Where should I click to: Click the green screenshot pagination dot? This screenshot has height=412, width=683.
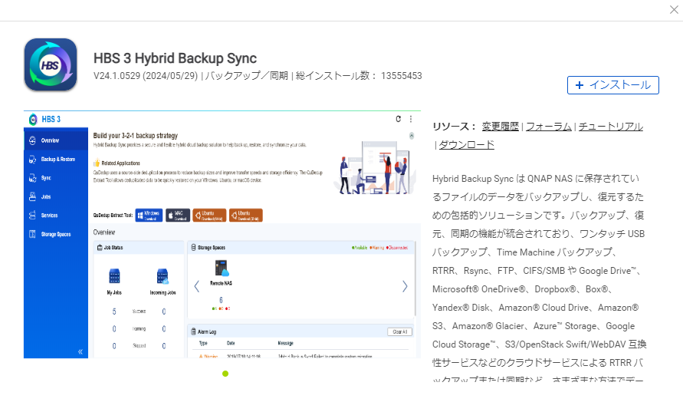(225, 374)
